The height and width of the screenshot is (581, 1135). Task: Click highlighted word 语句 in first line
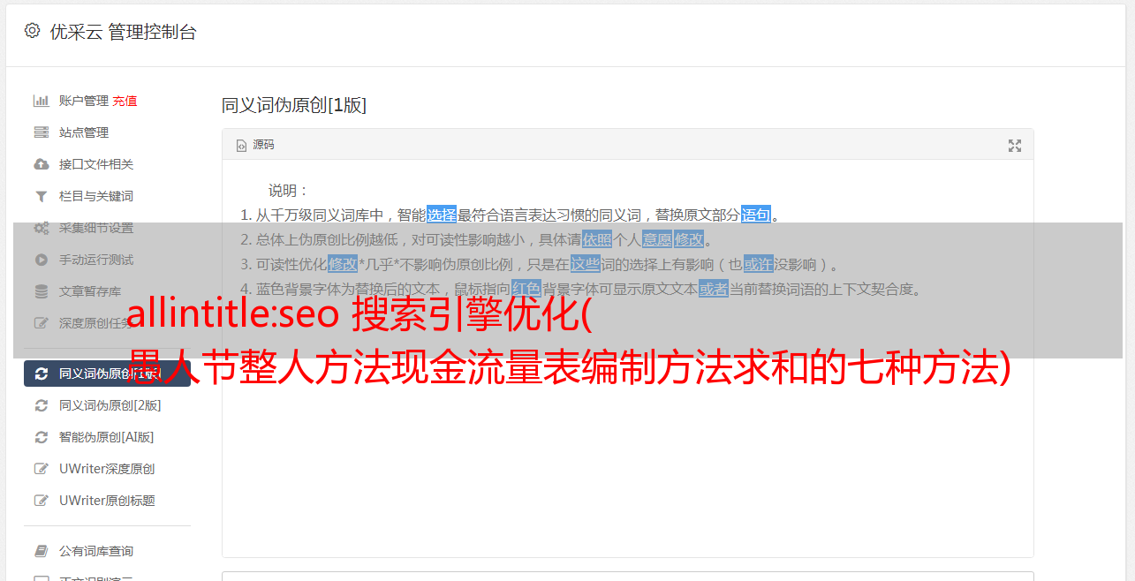click(756, 215)
